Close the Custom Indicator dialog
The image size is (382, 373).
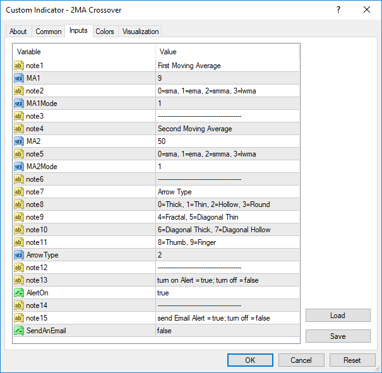tap(367, 9)
